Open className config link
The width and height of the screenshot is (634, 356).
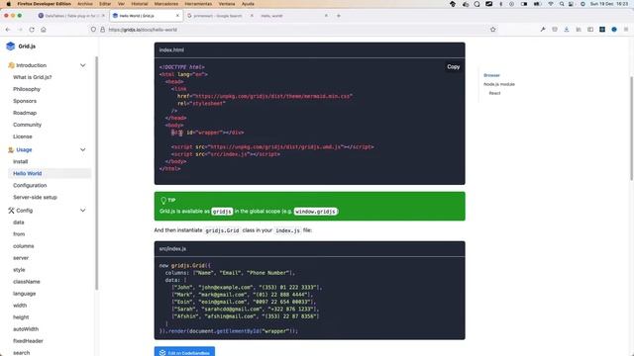coord(27,282)
